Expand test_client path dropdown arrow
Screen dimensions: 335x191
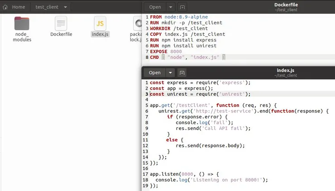pyautogui.click(x=65, y=7)
